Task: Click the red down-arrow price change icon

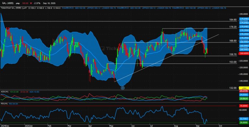Action: (x=31, y=3)
